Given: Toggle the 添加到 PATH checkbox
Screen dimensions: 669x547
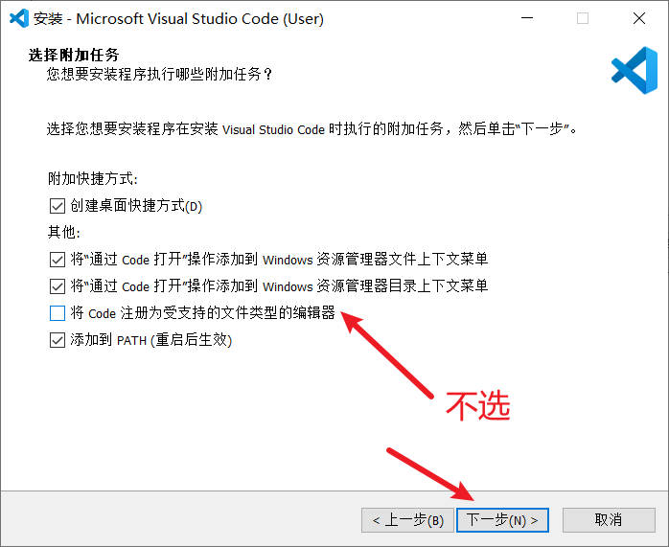Looking at the screenshot, I should tap(58, 340).
